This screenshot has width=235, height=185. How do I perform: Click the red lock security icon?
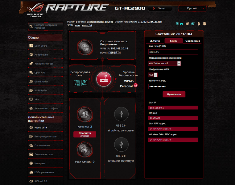click(x=135, y=85)
